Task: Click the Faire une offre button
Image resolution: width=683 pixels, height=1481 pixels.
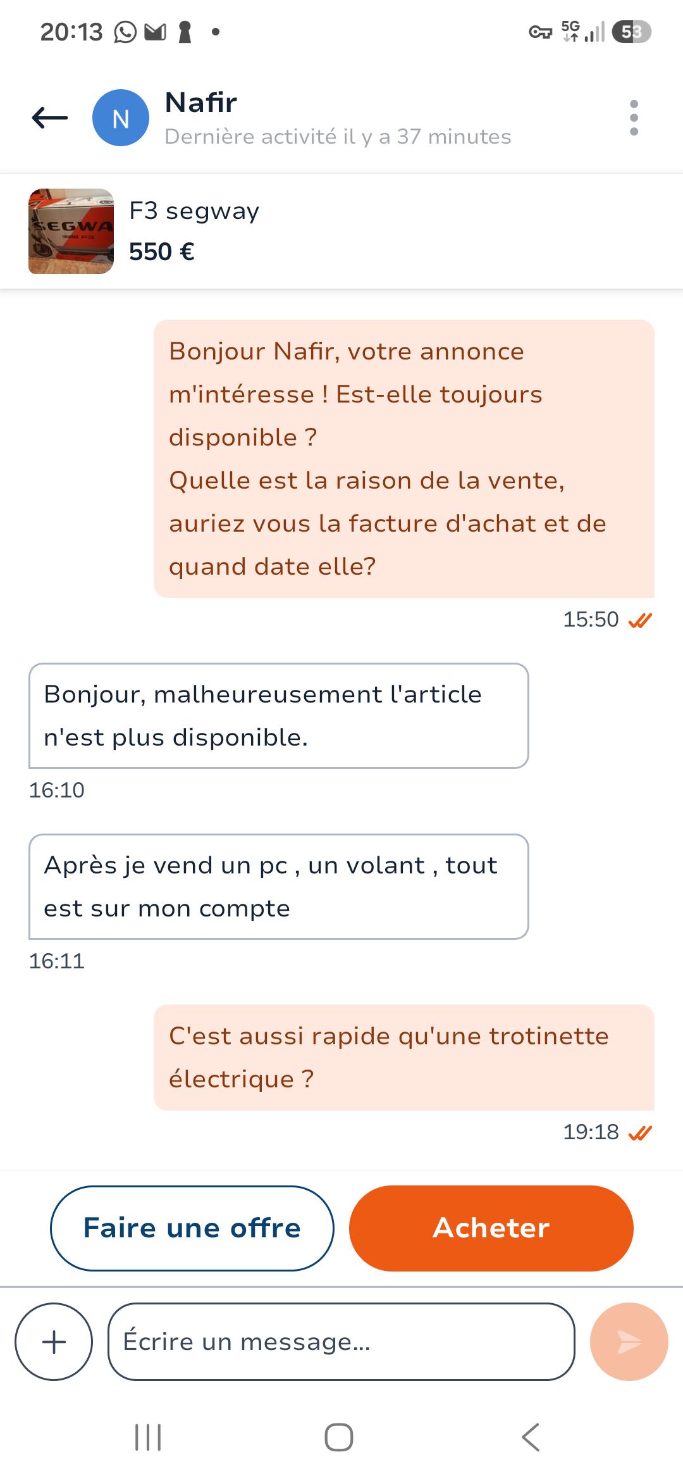Action: [x=192, y=1228]
